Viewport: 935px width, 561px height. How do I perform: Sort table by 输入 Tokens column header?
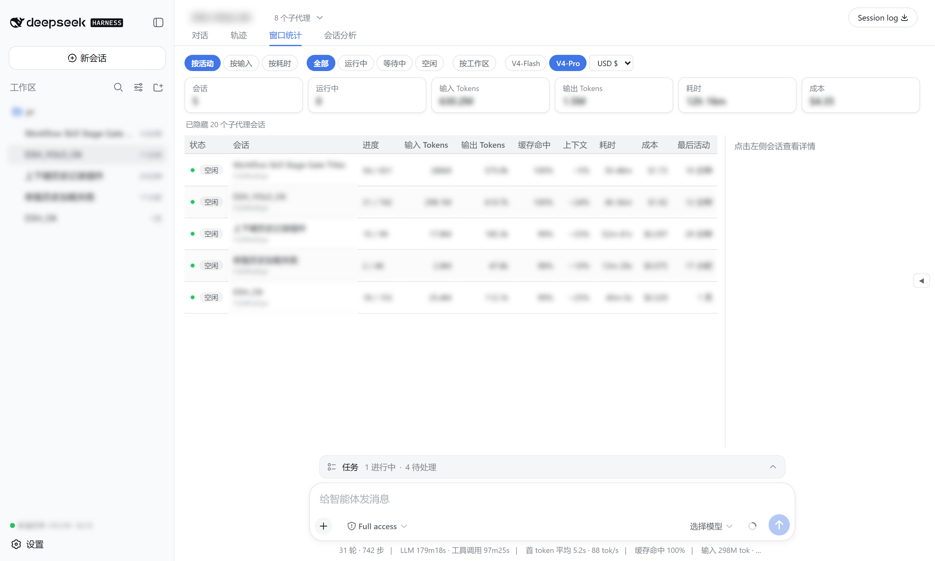tap(426, 145)
